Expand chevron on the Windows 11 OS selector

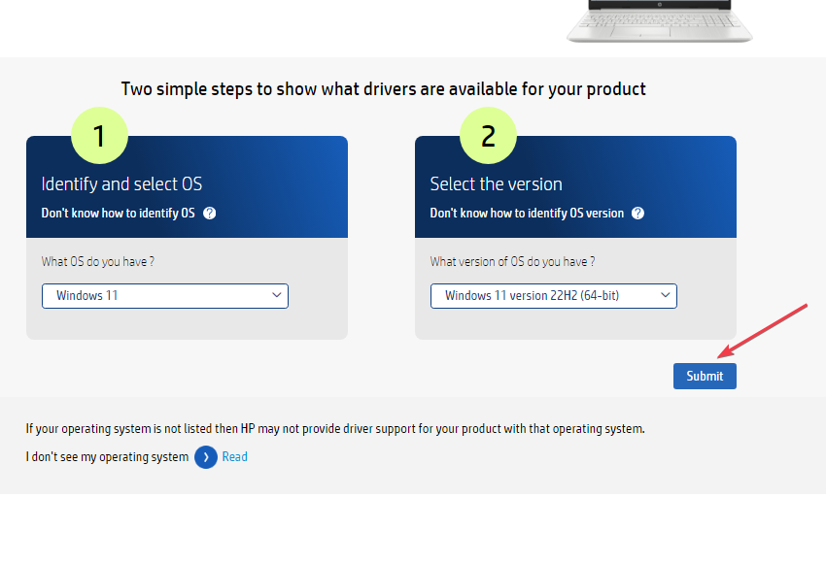pyautogui.click(x=277, y=295)
